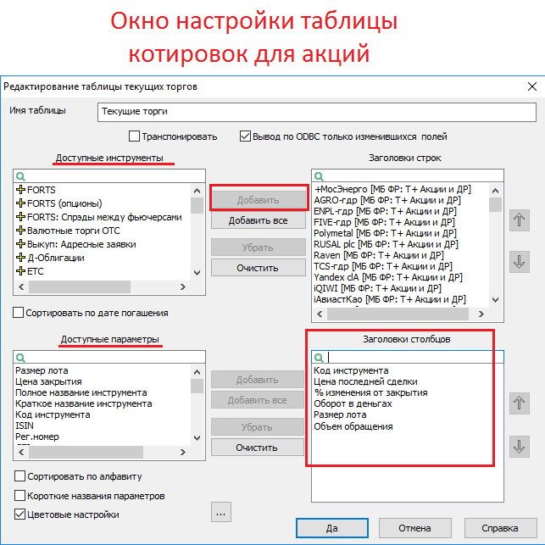The width and height of the screenshot is (545, 545).
Task: Click search icon in Заголовки строк
Action: click(319, 176)
